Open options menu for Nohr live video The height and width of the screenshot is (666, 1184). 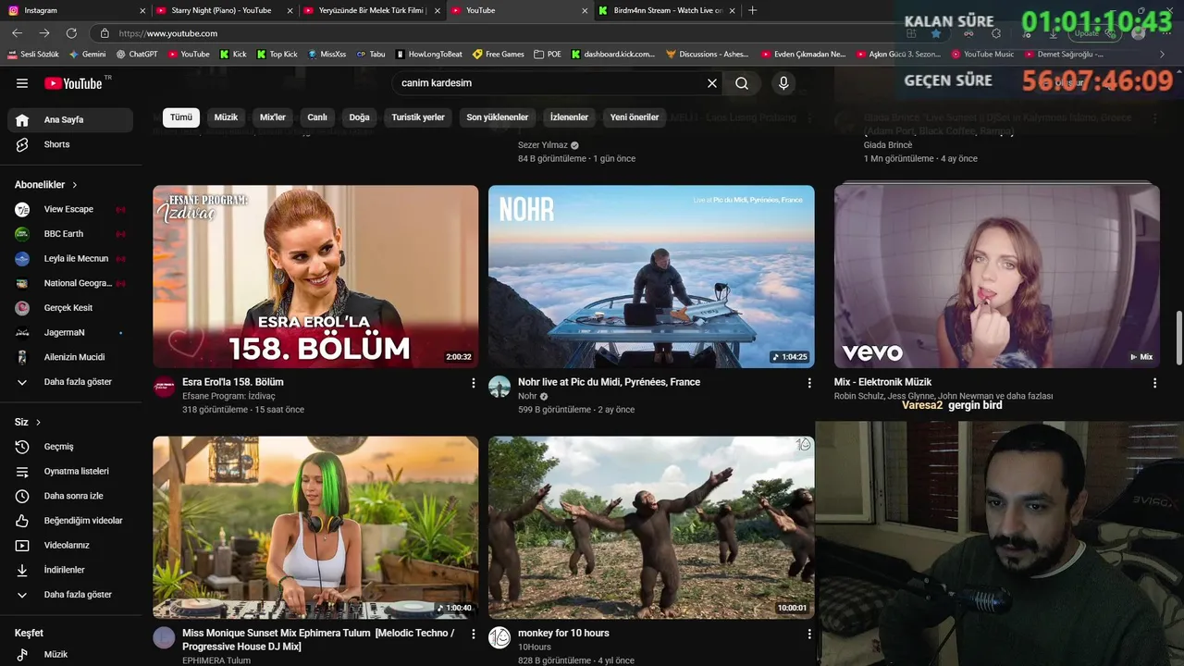pyautogui.click(x=809, y=383)
